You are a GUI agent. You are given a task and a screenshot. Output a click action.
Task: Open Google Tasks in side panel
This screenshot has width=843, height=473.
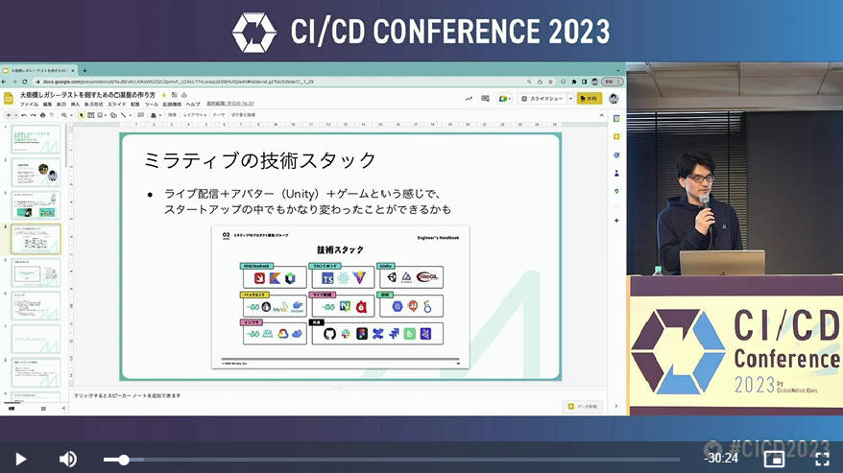616,155
